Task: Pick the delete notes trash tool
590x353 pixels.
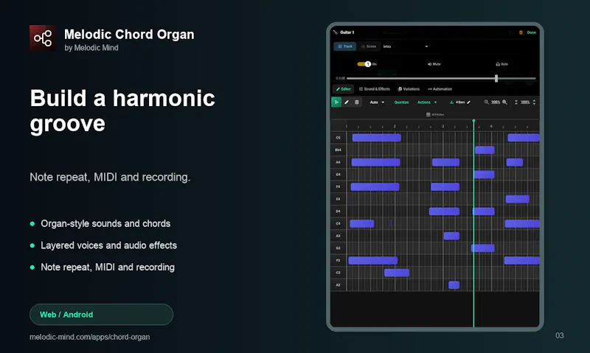Action: pyautogui.click(x=357, y=102)
